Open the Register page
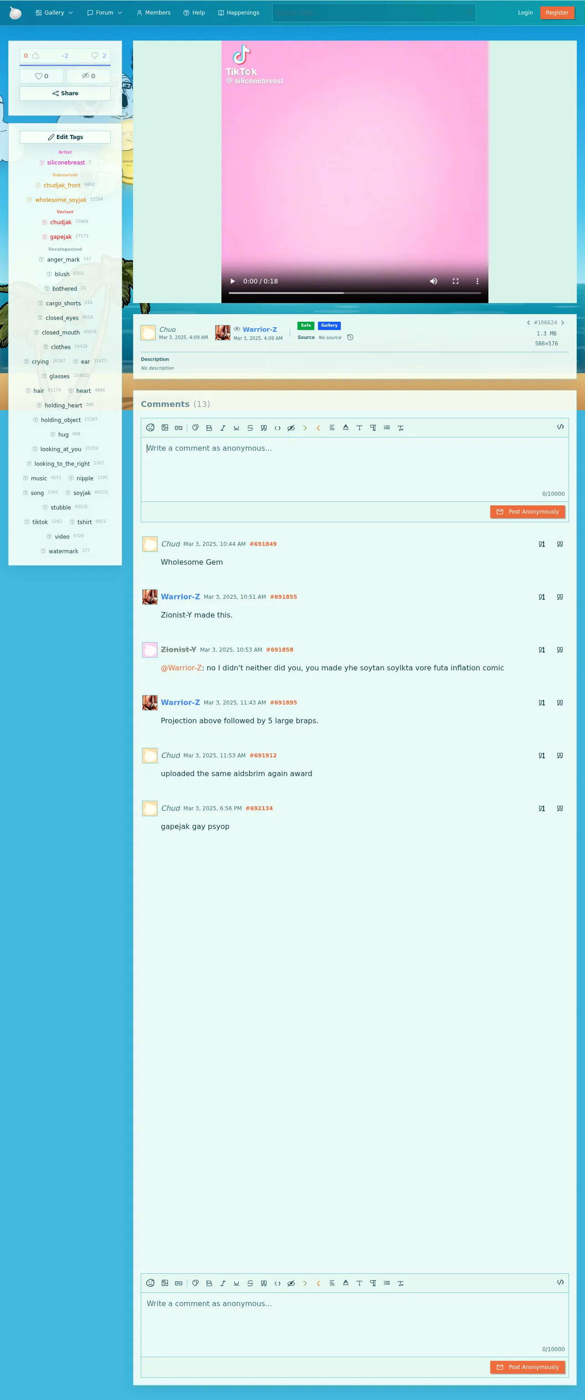 (x=557, y=12)
